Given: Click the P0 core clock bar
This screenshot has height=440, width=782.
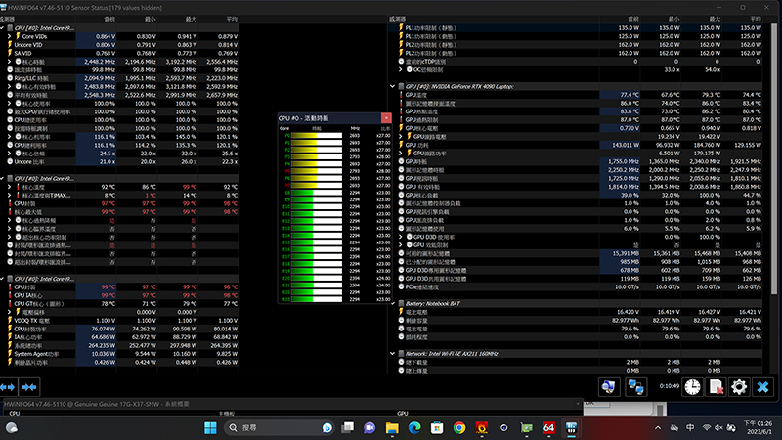Looking at the screenshot, I should [317, 136].
